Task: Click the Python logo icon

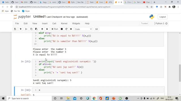Action: pyautogui.click(x=152, y=17)
